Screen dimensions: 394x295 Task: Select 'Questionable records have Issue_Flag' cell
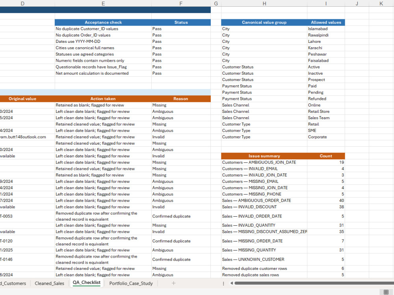click(103, 67)
